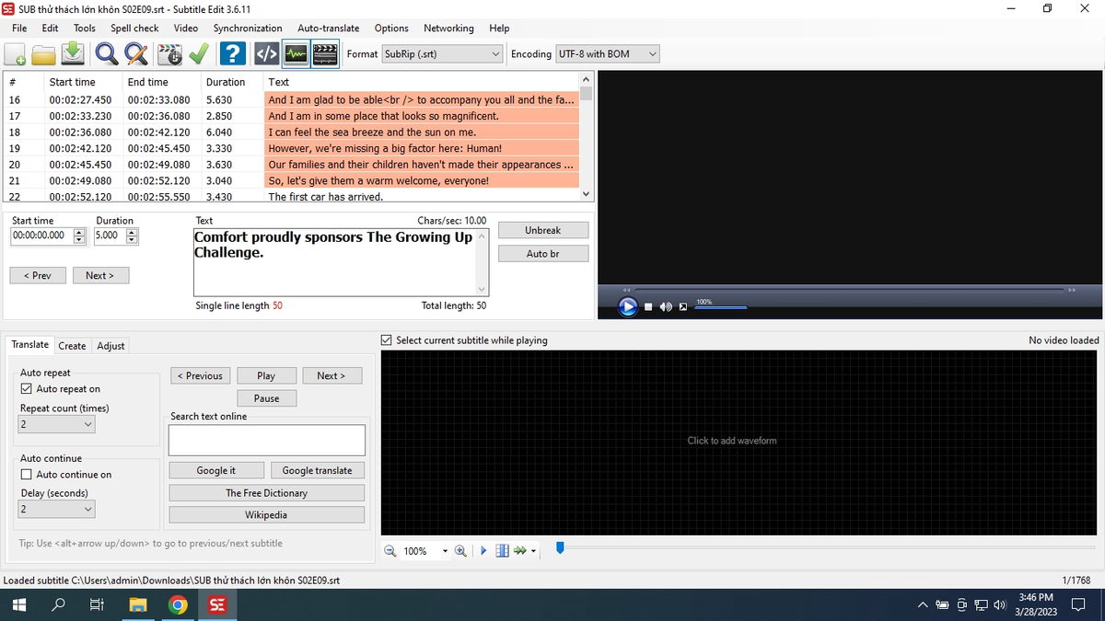Toggle Select current subtitle while playing
Image resolution: width=1105 pixels, height=621 pixels.
coord(387,340)
